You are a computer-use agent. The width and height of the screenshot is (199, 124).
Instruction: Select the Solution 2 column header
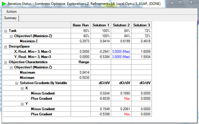pos(121,25)
